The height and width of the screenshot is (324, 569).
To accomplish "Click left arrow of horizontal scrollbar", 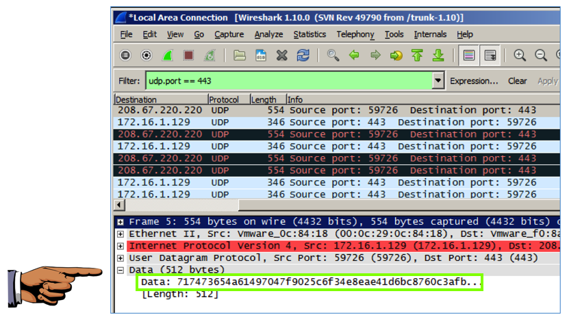I will [119, 205].
